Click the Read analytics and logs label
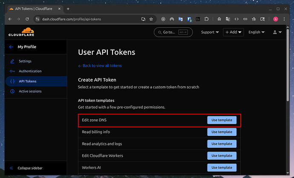 pos(102,144)
